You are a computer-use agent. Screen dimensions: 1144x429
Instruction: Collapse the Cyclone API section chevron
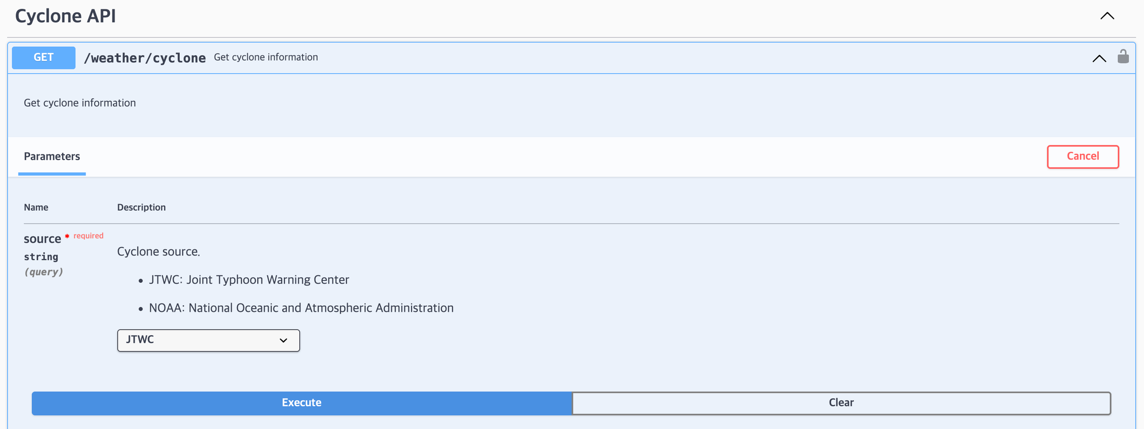(x=1107, y=16)
